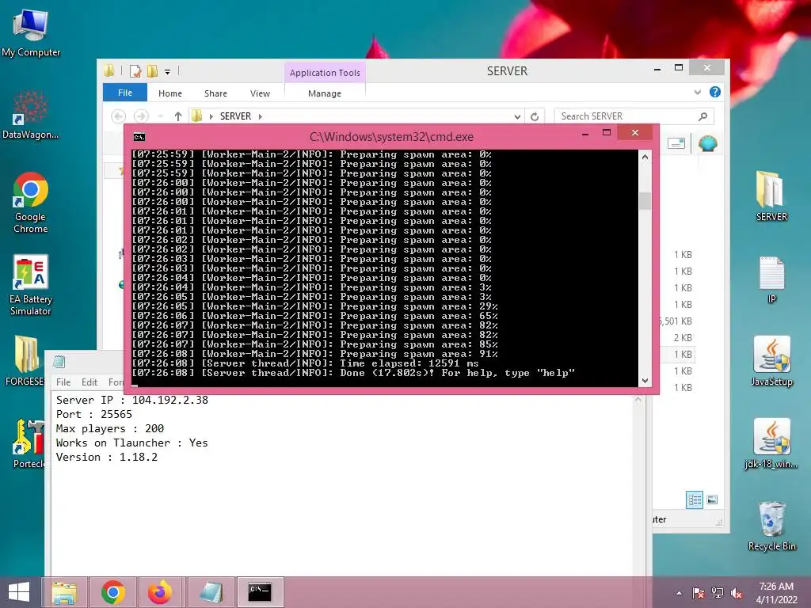The image size is (811, 608).
Task: Collapse the Explorer ribbon chevron
Action: coord(697,93)
